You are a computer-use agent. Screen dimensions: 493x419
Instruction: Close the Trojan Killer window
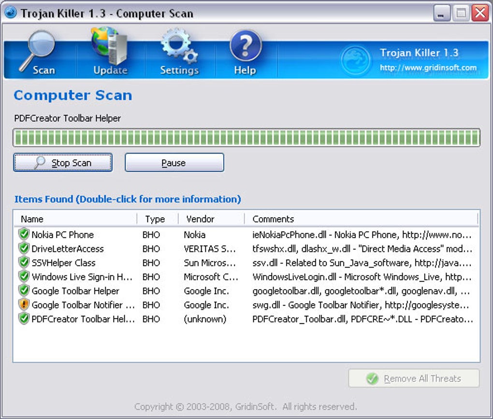[480, 13]
